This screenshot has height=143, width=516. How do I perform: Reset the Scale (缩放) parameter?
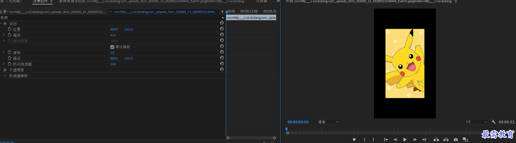[222, 34]
